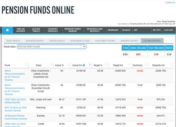Click the Actual £m info icon
The width and height of the screenshot is (176, 127).
click(84, 65)
